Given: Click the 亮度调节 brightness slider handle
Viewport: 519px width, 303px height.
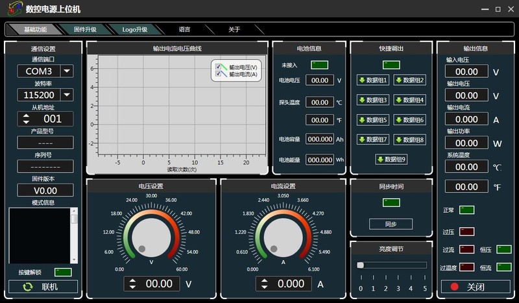Looking at the screenshot, I should click(x=361, y=265).
